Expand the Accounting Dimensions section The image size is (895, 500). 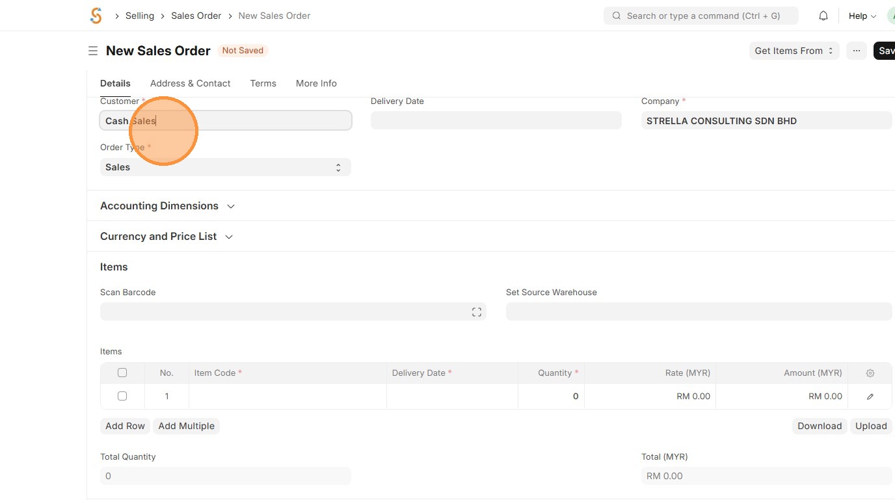(x=167, y=206)
